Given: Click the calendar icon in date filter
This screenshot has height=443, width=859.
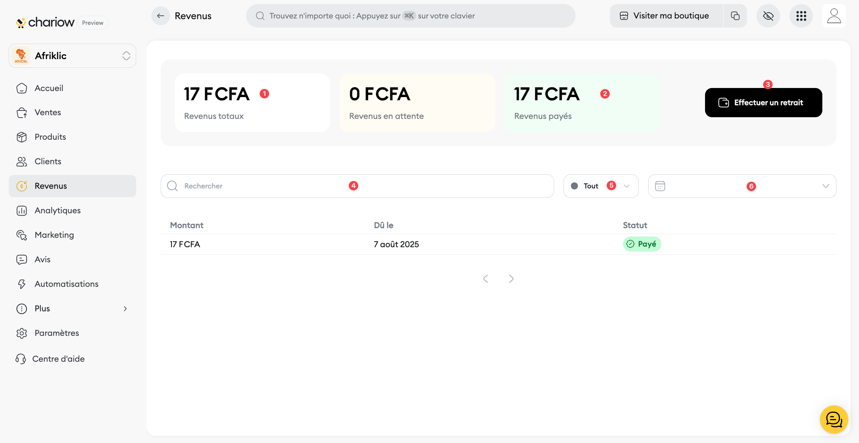Looking at the screenshot, I should (x=660, y=186).
